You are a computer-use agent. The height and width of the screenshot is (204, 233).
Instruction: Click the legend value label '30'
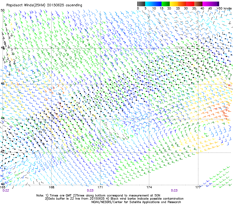coord(186,8)
